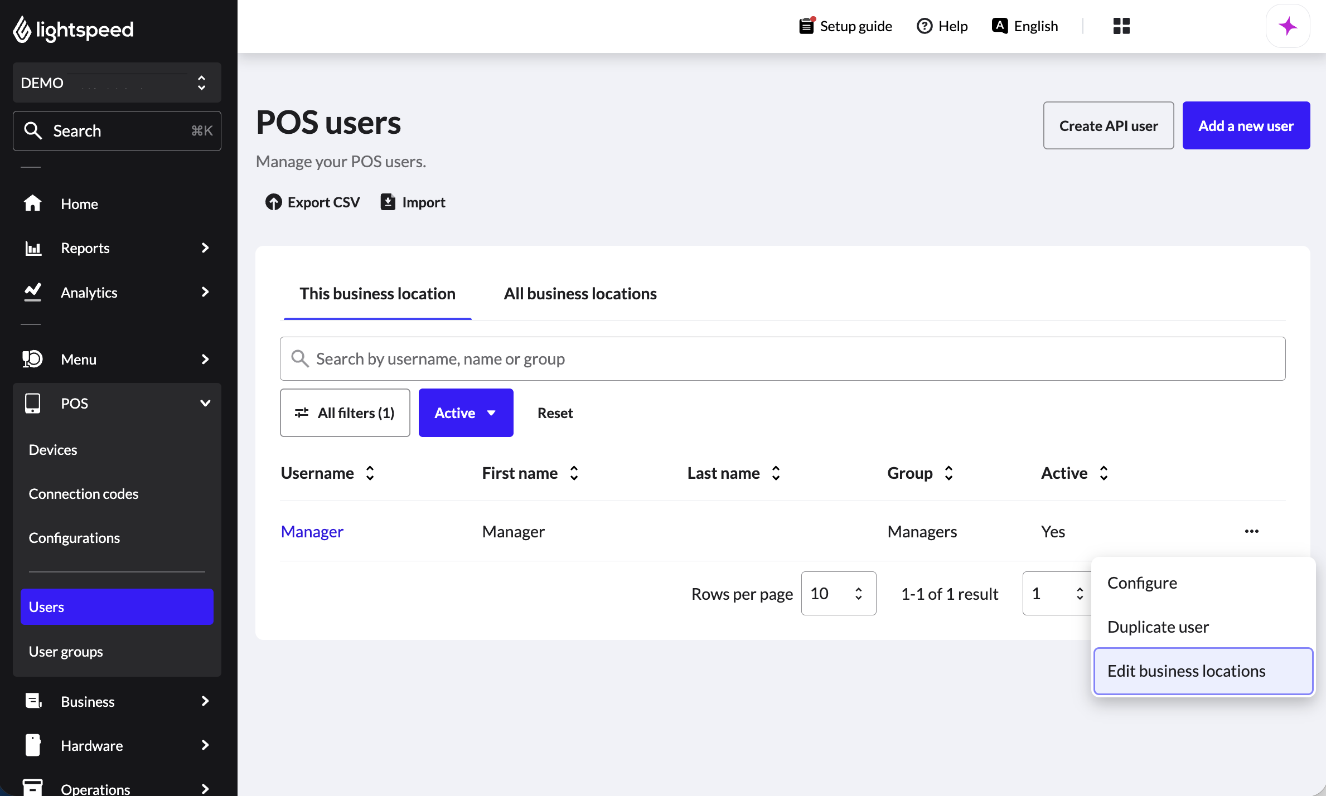This screenshot has width=1326, height=796.
Task: Open Devices under POS
Action: click(117, 449)
